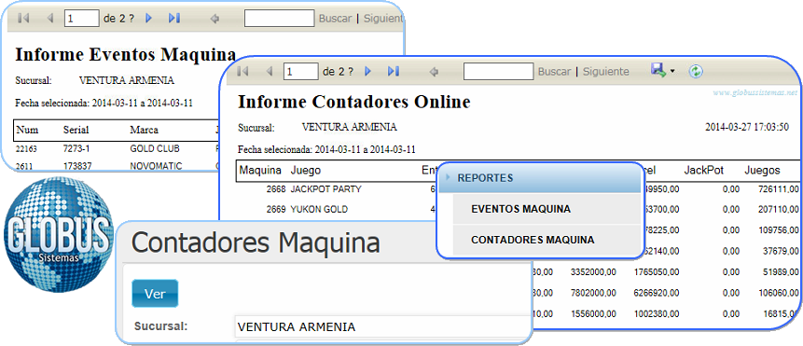Screen dimensions: 803x346
Task: Click Buscar link in Contadores Online toolbar
Action: coord(554,72)
